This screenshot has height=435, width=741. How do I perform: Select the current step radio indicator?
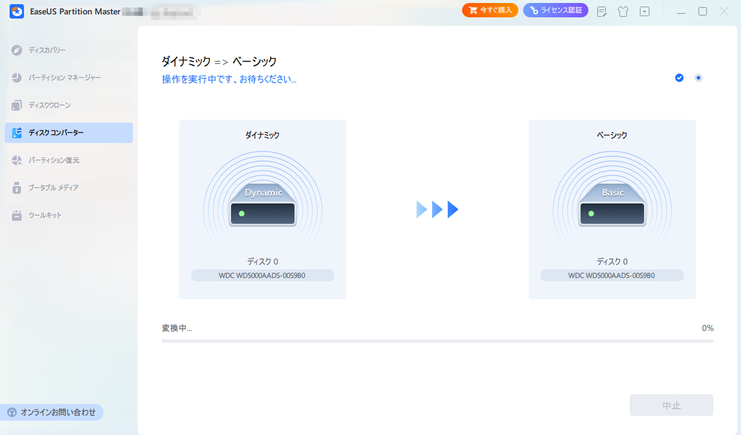point(698,78)
